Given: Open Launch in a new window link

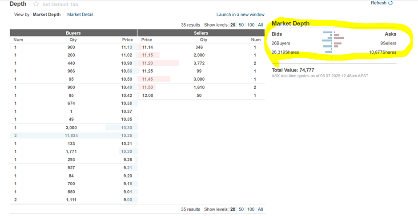Looking at the screenshot, I should coord(240,15).
